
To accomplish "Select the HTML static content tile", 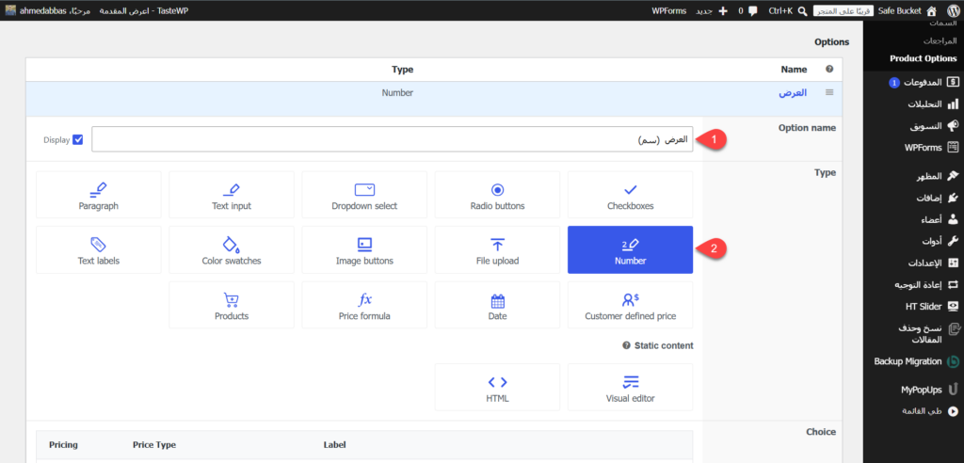I will 497,387.
